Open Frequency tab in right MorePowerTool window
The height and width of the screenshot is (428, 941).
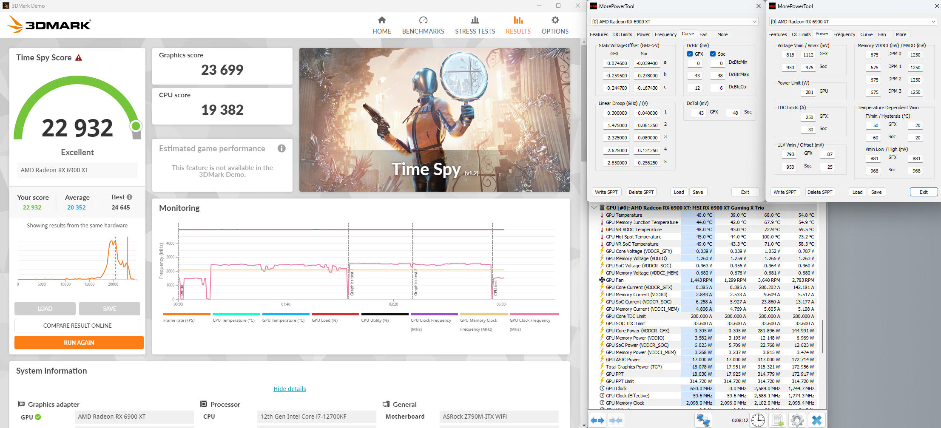click(844, 34)
